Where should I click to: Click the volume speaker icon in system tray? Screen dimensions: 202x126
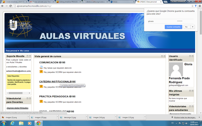point(187,123)
